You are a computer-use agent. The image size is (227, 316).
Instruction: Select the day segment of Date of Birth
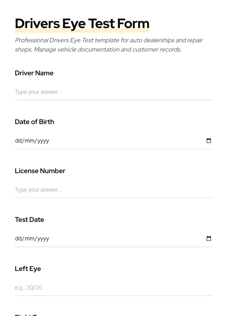(x=19, y=141)
